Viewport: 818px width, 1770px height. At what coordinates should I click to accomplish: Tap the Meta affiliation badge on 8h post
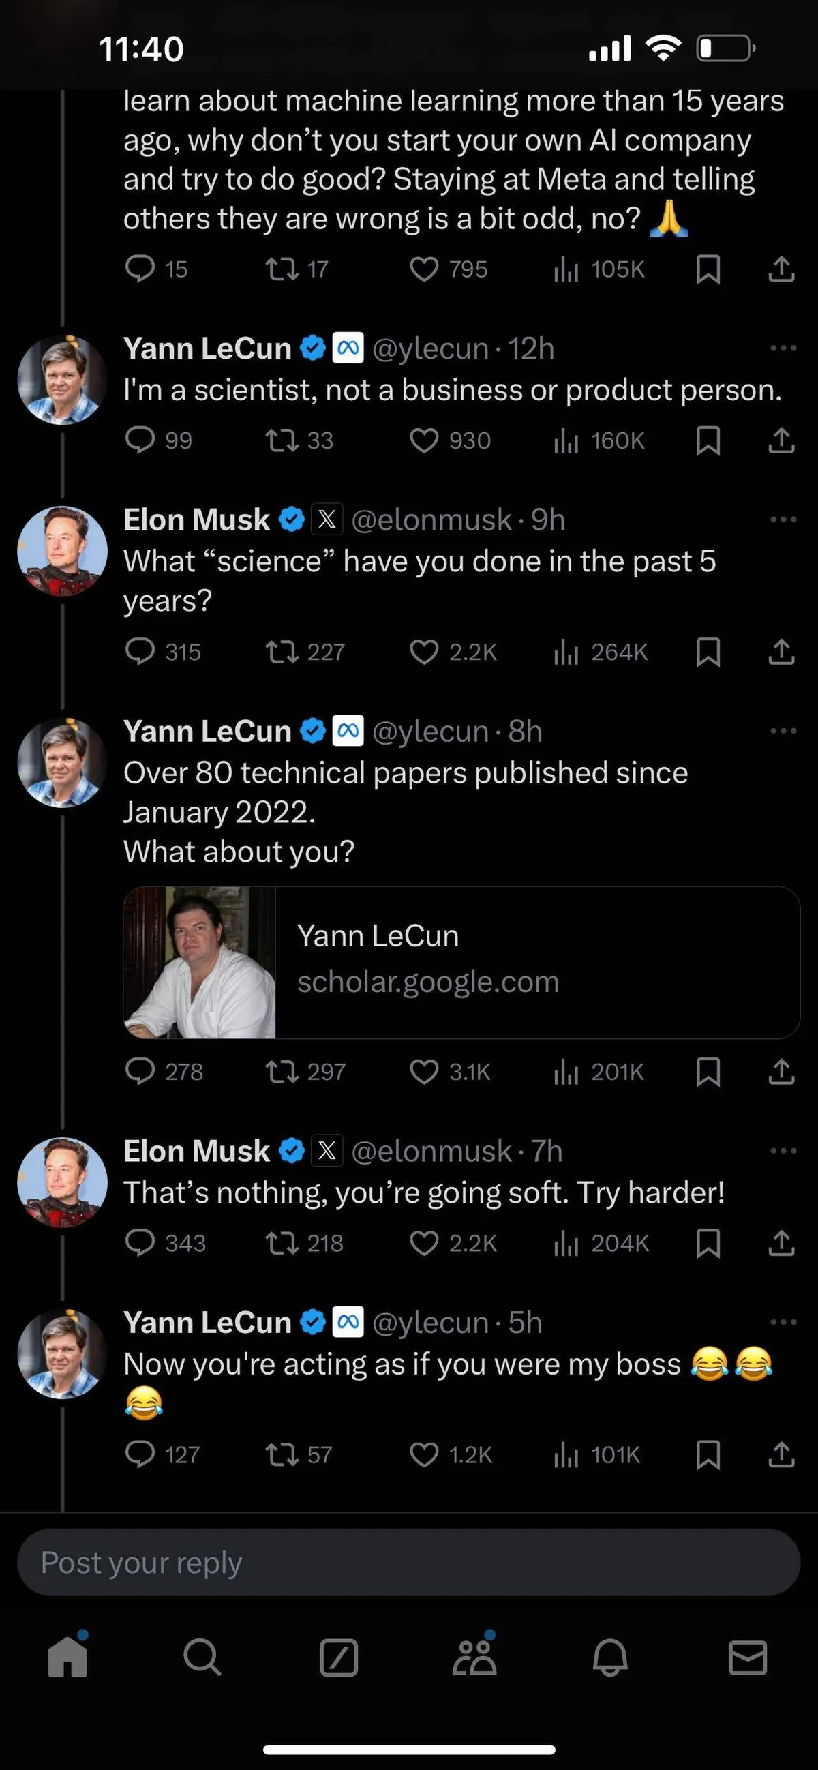pyautogui.click(x=348, y=731)
